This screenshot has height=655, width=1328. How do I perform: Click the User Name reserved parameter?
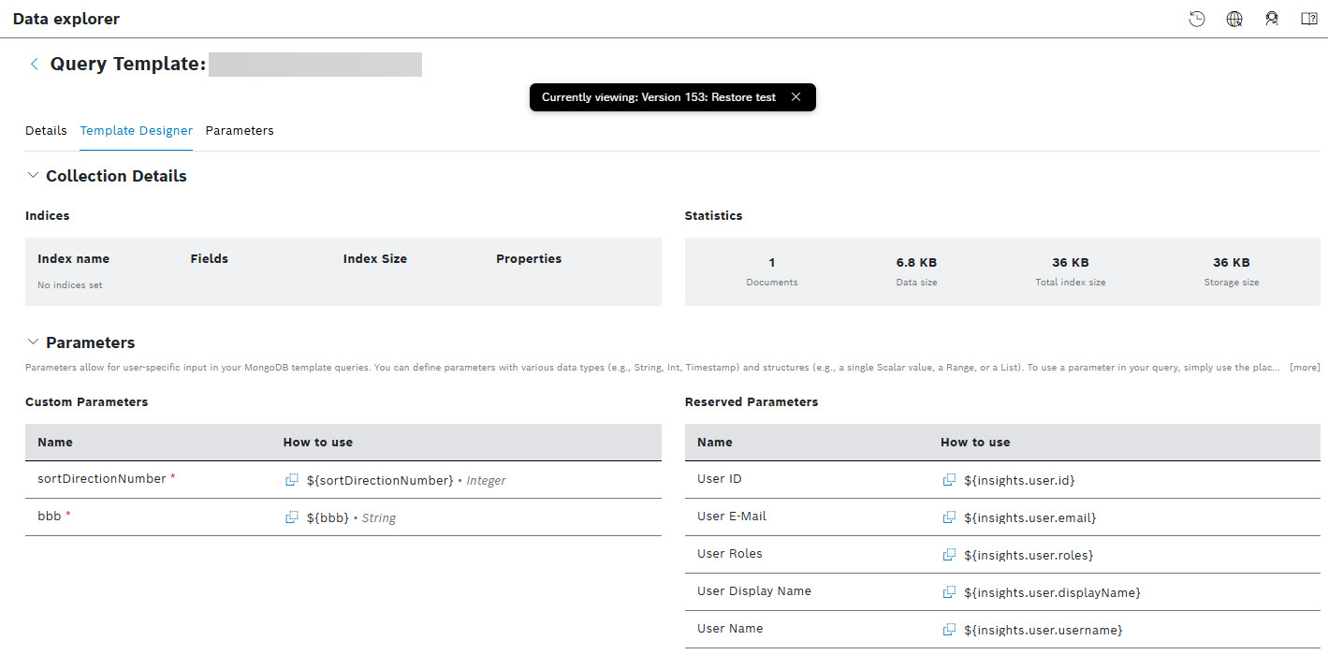[730, 628]
